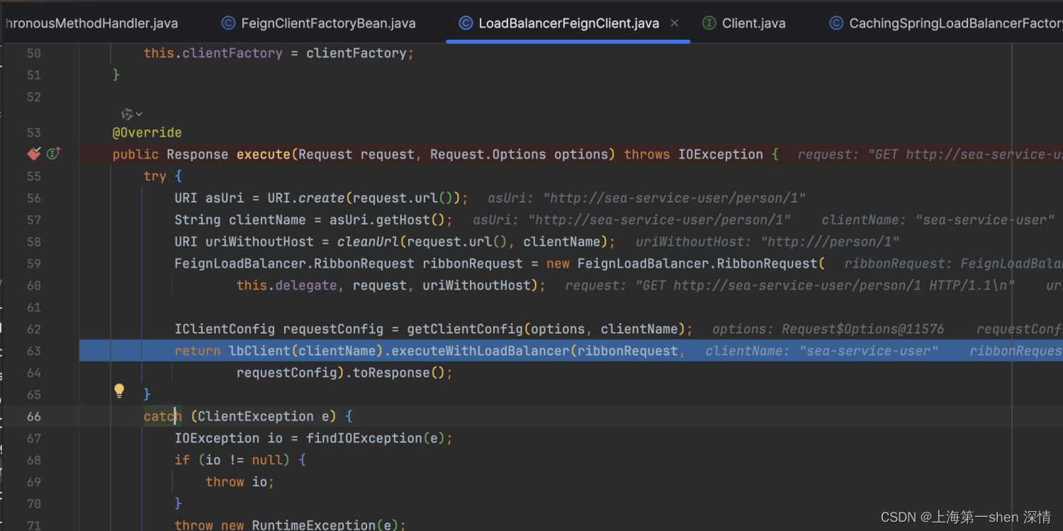Click the code author inlay icon above @Override
The width and height of the screenshot is (1063, 531).
click(128, 114)
